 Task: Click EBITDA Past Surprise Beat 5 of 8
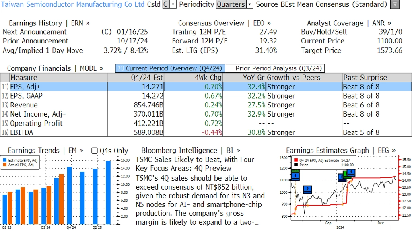pos(361,132)
